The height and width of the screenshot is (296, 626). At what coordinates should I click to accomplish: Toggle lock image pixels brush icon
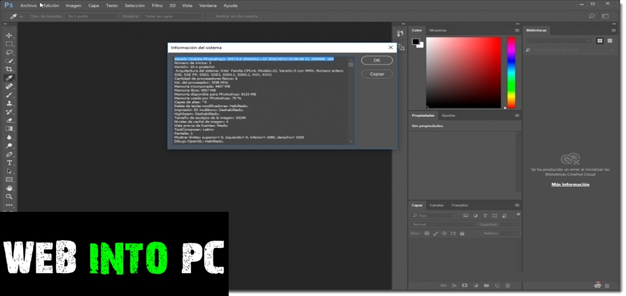point(436,234)
